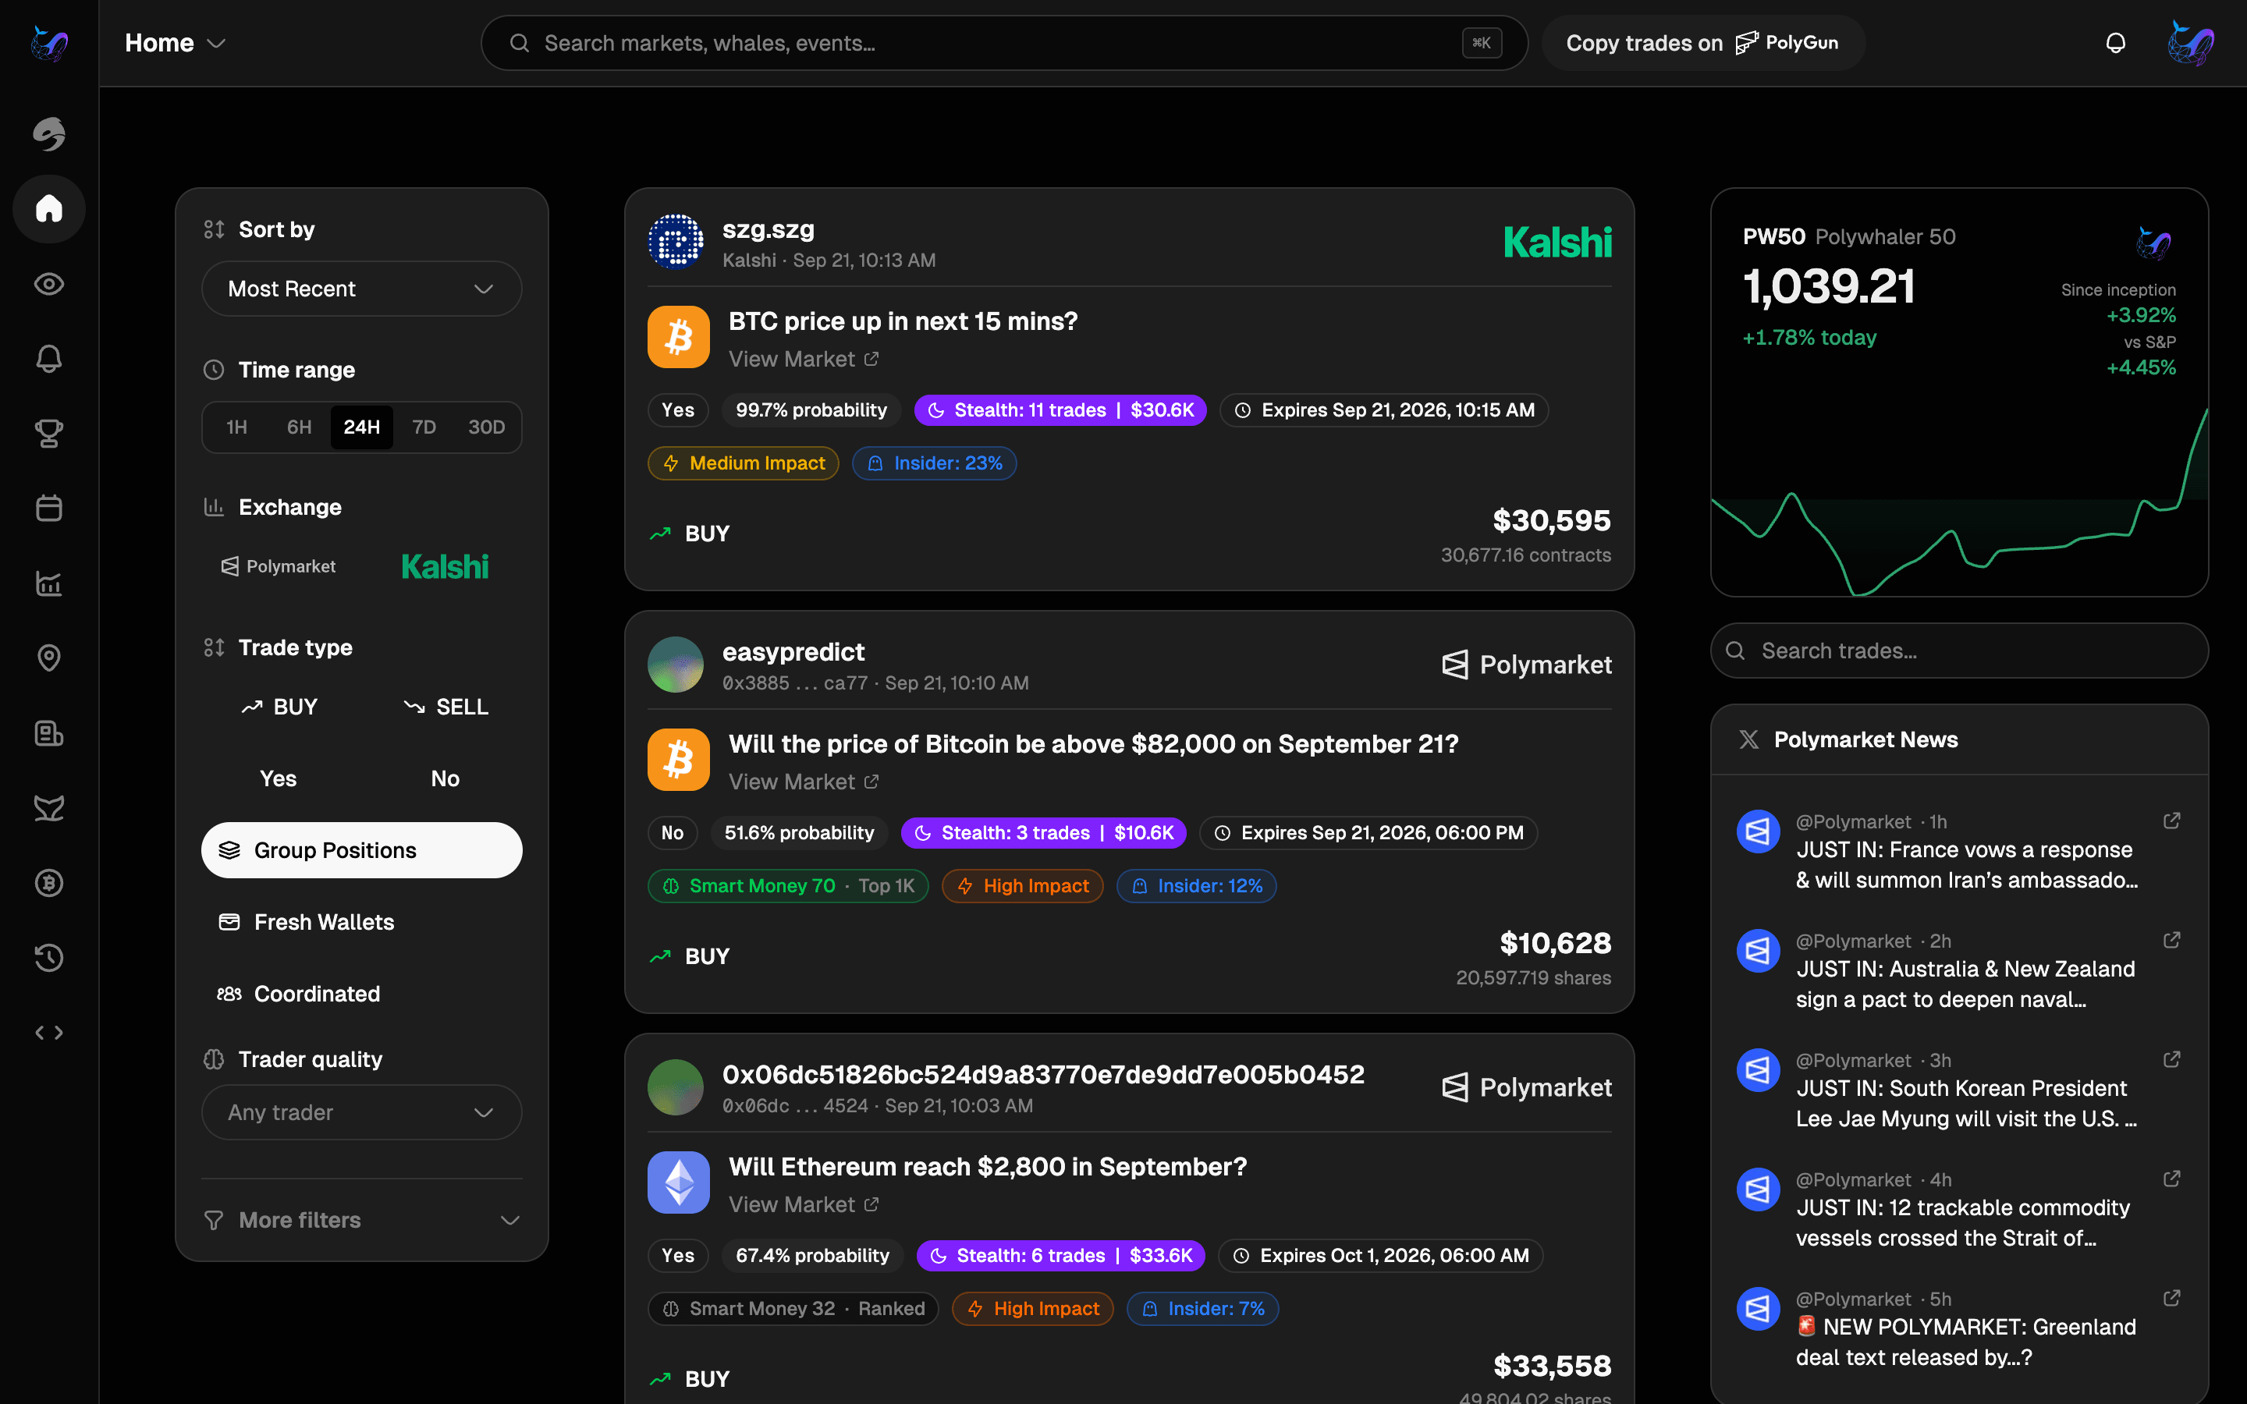Open the code brackets icon in sidebar

pyautogui.click(x=49, y=1033)
